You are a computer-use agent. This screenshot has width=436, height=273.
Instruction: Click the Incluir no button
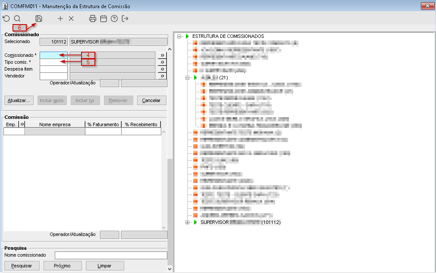[x=85, y=100]
